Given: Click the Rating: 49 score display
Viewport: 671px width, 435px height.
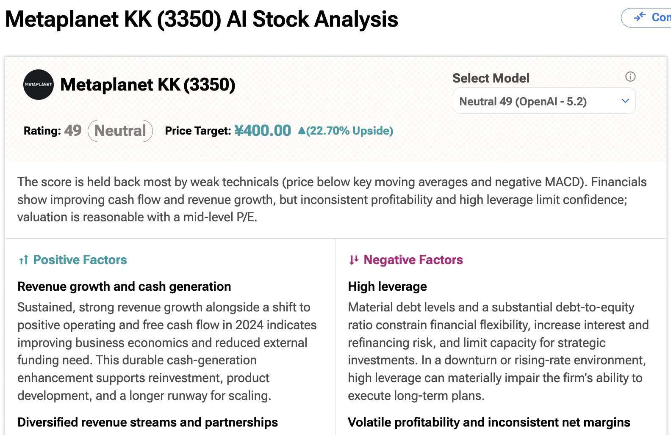Looking at the screenshot, I should [x=53, y=131].
